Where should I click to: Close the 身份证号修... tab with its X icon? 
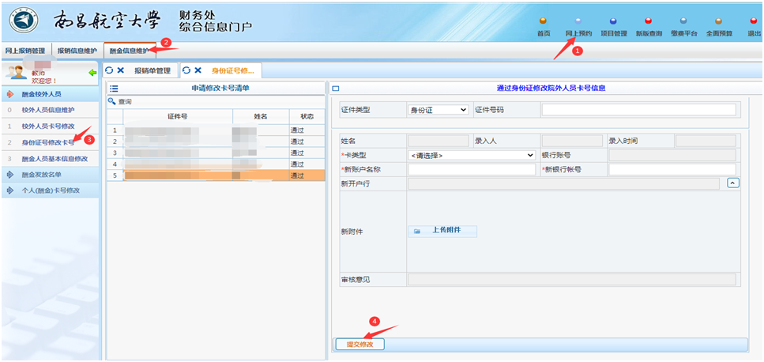point(198,71)
